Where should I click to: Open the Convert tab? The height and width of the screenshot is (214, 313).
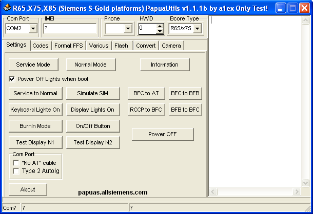pos(146,46)
